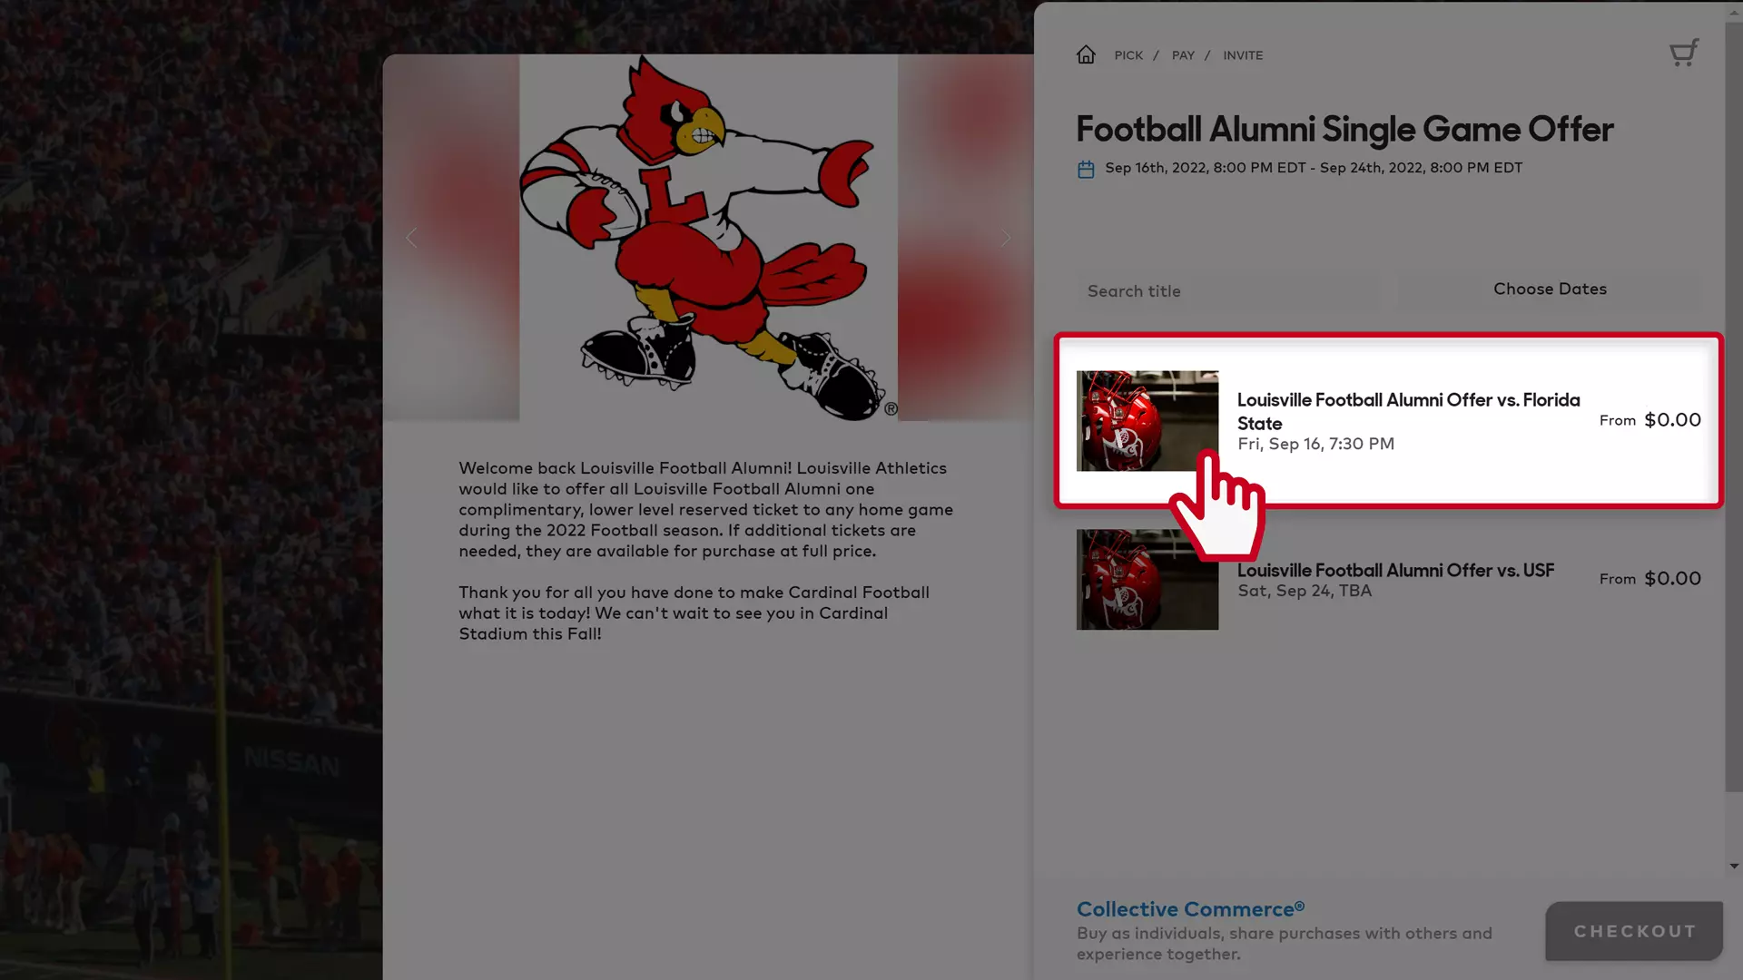
Task: Select the PAY breadcrumb step
Action: (1183, 55)
